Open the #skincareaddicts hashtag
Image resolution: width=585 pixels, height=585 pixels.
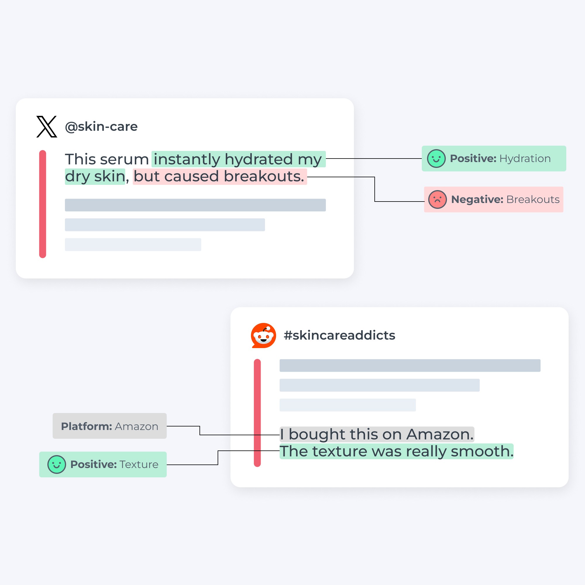[x=339, y=335]
